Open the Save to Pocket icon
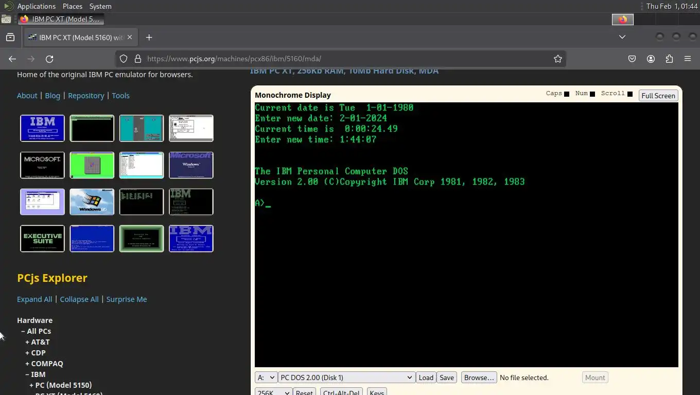 632,59
